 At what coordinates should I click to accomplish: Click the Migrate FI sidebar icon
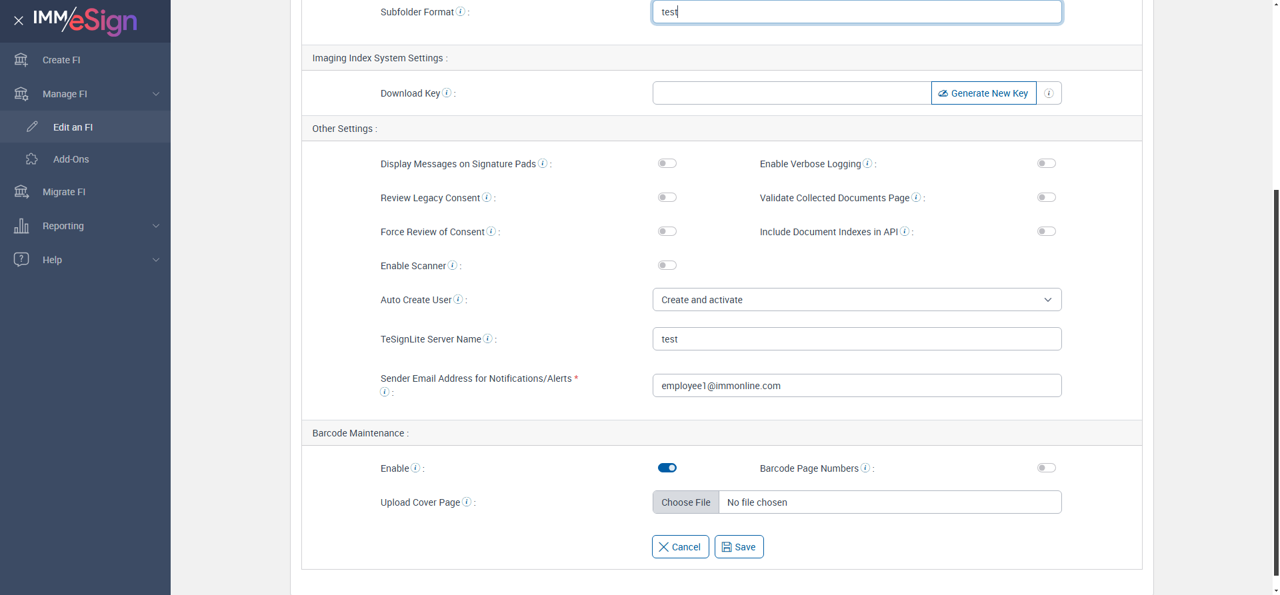pyautogui.click(x=21, y=192)
